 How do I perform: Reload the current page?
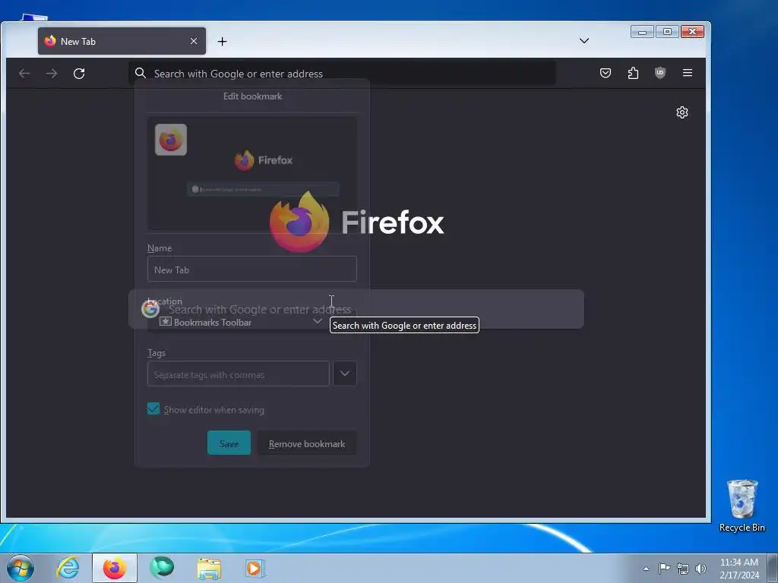[x=79, y=74]
